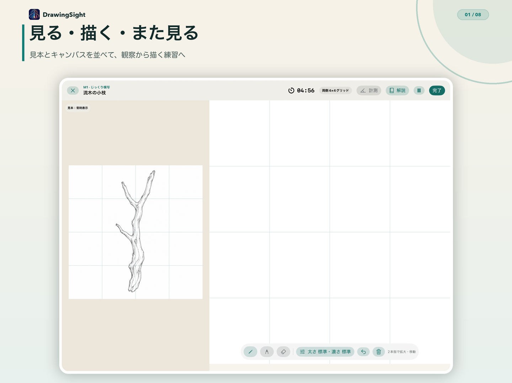Close the drawing session with the X button
512x383 pixels.
tap(73, 91)
